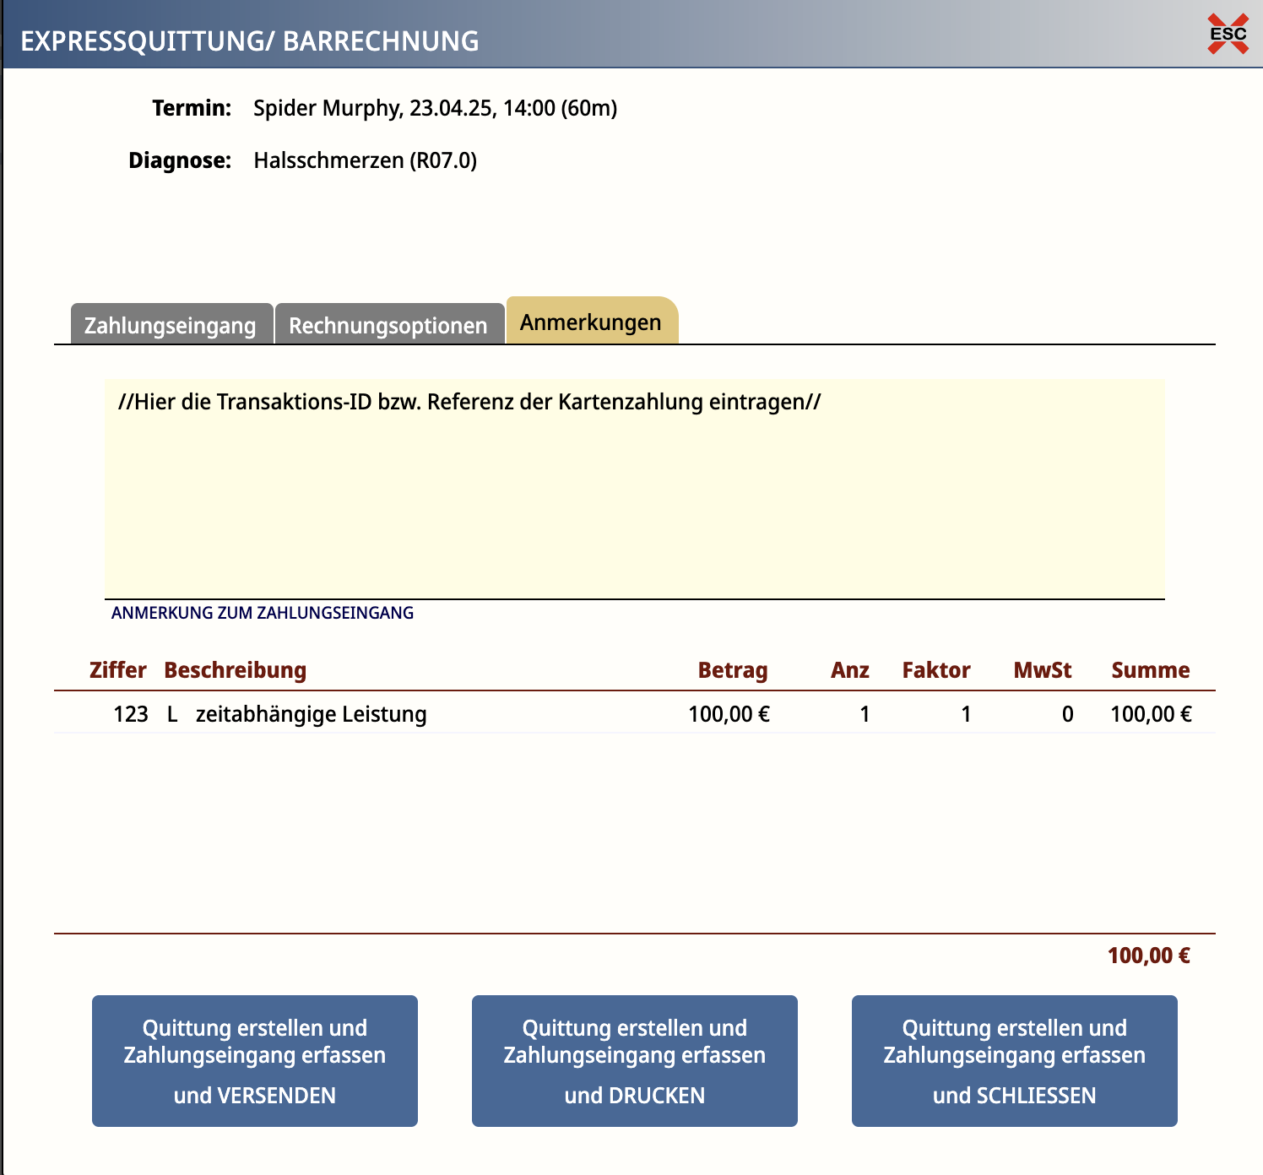Select Ziffer 123 in the table row
This screenshot has width=1263, height=1175.
pyautogui.click(x=131, y=714)
